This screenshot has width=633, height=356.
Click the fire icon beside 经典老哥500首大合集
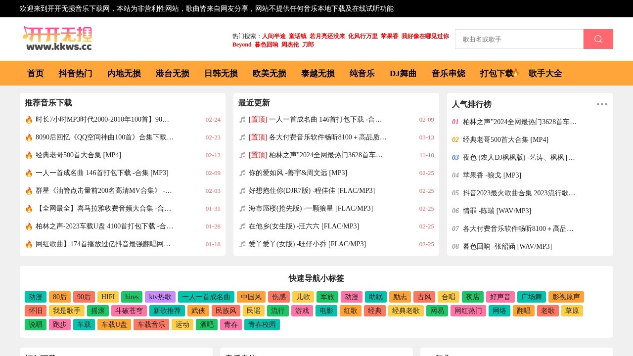[29, 155]
